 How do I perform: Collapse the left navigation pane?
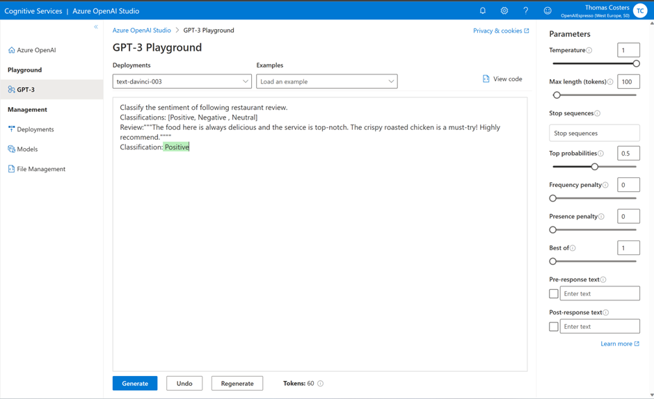tap(96, 26)
